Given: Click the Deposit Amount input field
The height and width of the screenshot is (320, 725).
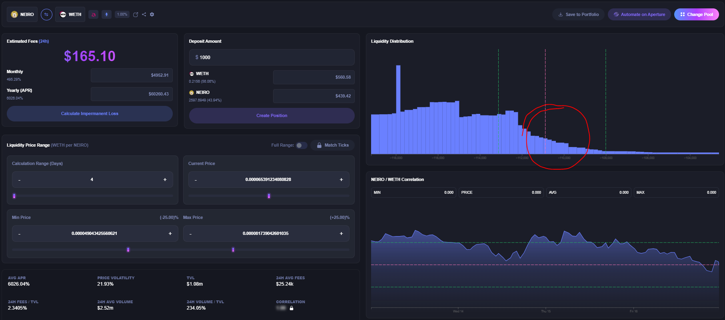Looking at the screenshot, I should [272, 57].
